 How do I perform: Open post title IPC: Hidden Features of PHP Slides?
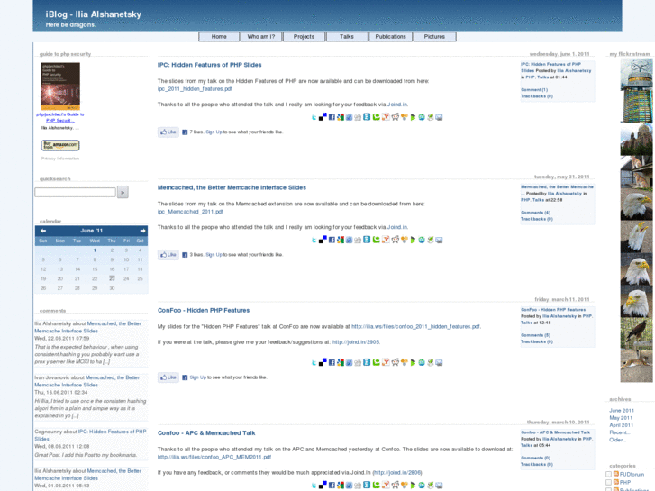tap(209, 65)
